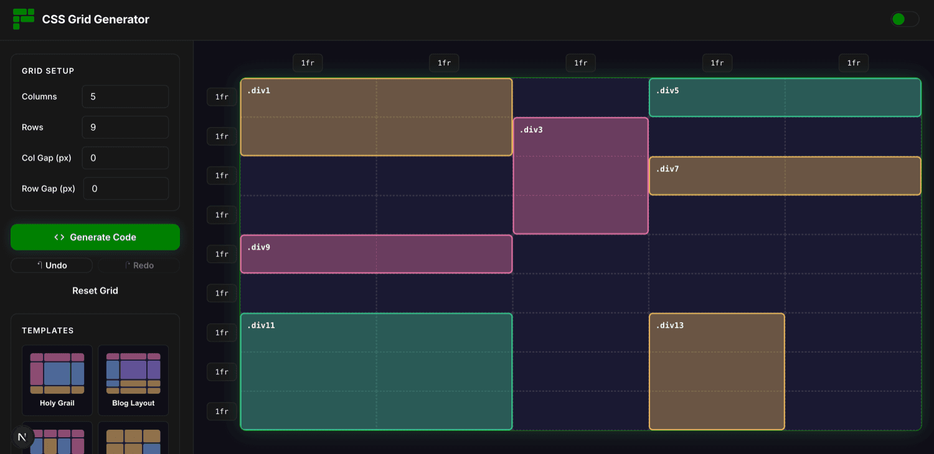The width and height of the screenshot is (934, 454).
Task: Click the Rows input showing 9
Action: click(125, 127)
